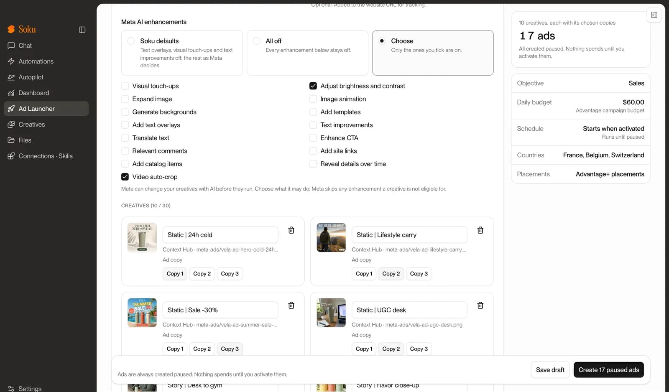Toggle Copy 1 on Static | Lifestyle carry
The image size is (669, 392).
[364, 274]
